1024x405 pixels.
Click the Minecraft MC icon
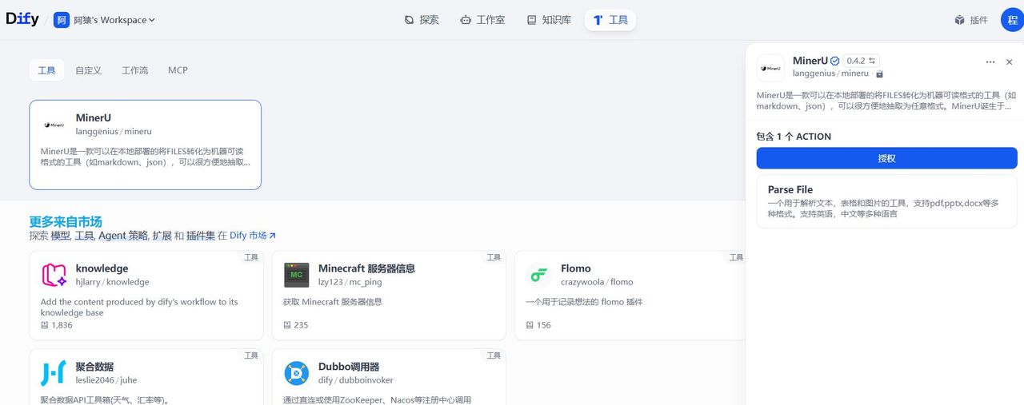(297, 275)
